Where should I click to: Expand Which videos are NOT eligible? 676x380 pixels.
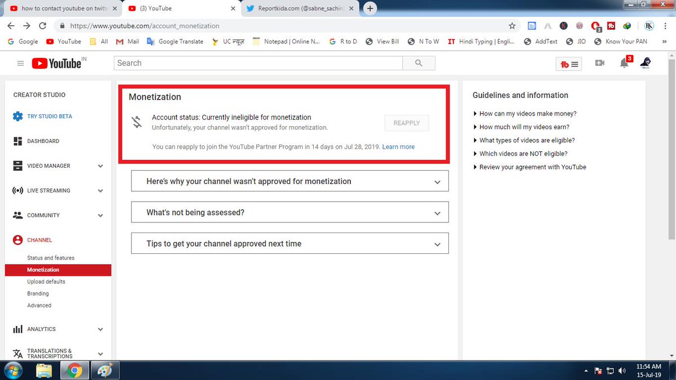click(x=521, y=154)
